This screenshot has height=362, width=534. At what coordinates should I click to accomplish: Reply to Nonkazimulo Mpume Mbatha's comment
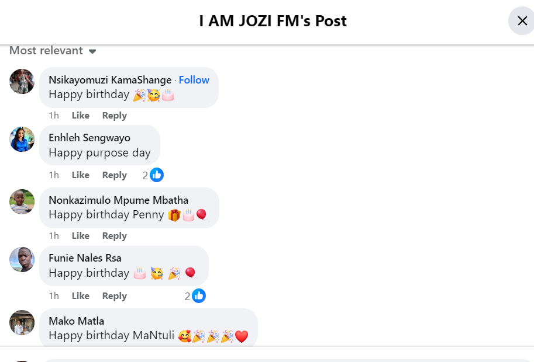click(114, 236)
